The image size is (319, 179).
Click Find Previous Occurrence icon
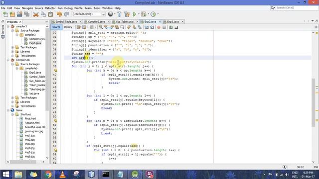tap(106, 27)
